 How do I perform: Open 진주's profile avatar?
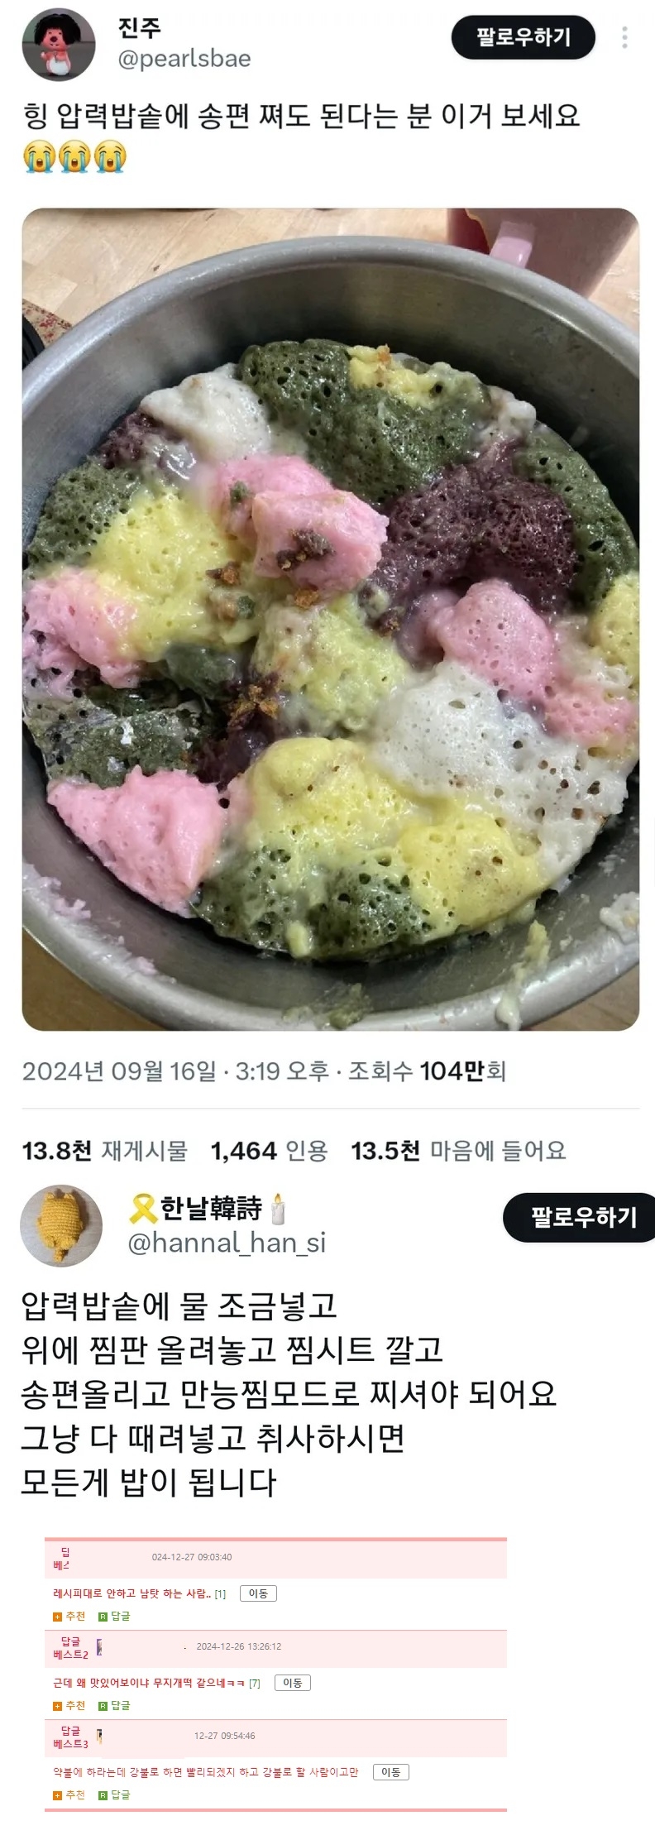point(54,46)
